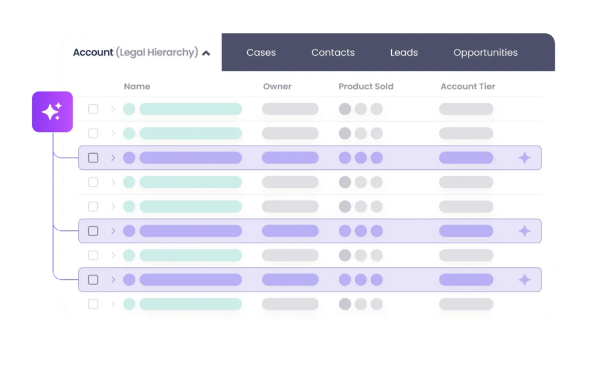Click the first Product Sold dot in row one
This screenshot has width=590, height=379.
tap(345, 108)
